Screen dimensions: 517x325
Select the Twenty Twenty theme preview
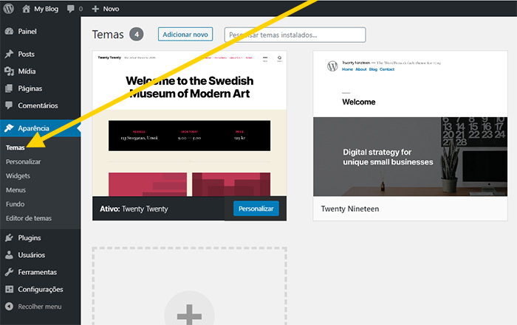(x=189, y=124)
